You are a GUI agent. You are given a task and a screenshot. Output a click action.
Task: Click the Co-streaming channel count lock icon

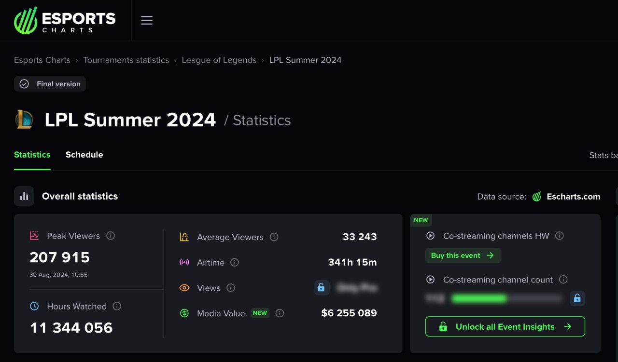[x=577, y=298]
